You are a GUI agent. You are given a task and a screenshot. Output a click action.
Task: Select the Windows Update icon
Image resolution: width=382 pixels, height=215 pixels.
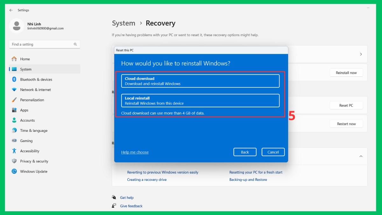[14, 171]
